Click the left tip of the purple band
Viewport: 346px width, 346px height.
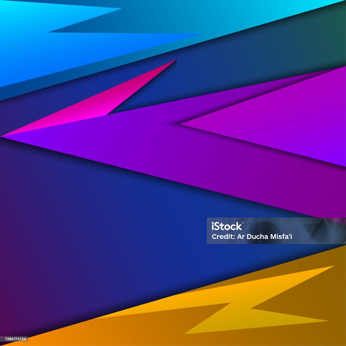coord(3,137)
